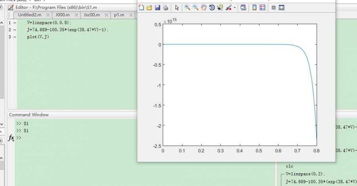Click the Open File folder icon
The width and height of the screenshot is (357, 186).
click(x=149, y=8)
